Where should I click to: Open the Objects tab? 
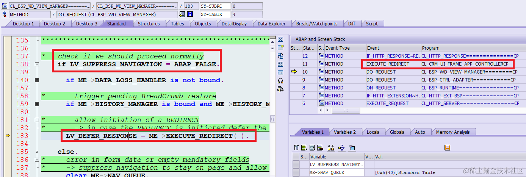point(203,23)
